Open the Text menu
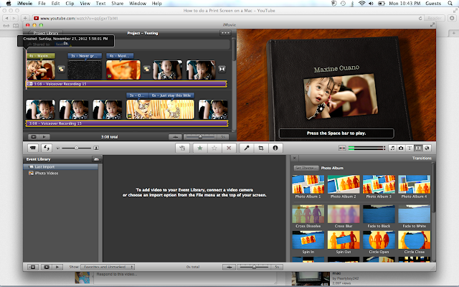 (x=100, y=3)
